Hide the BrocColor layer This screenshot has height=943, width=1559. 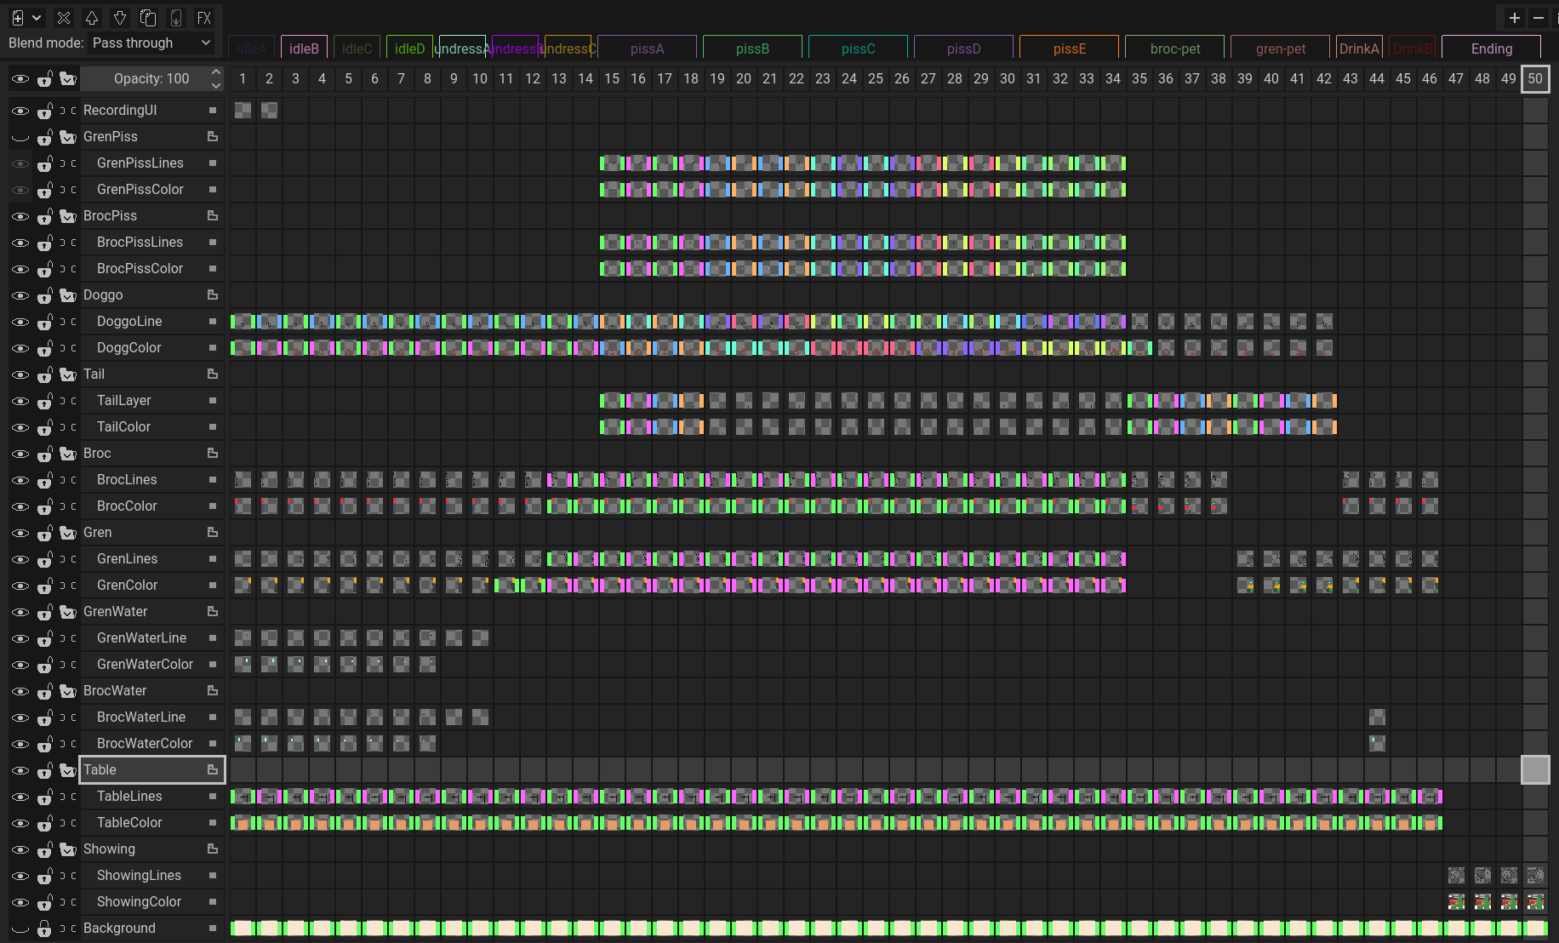point(20,506)
